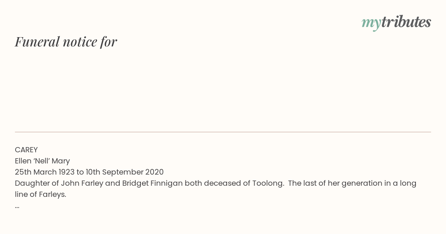Viewport: 446px width, 234px height.
Task: Click the nickname 'Nell' in the name
Action: [x=41, y=161]
